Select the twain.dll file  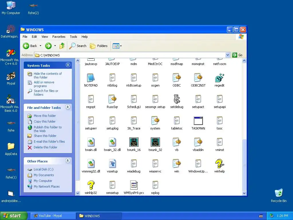91,142
